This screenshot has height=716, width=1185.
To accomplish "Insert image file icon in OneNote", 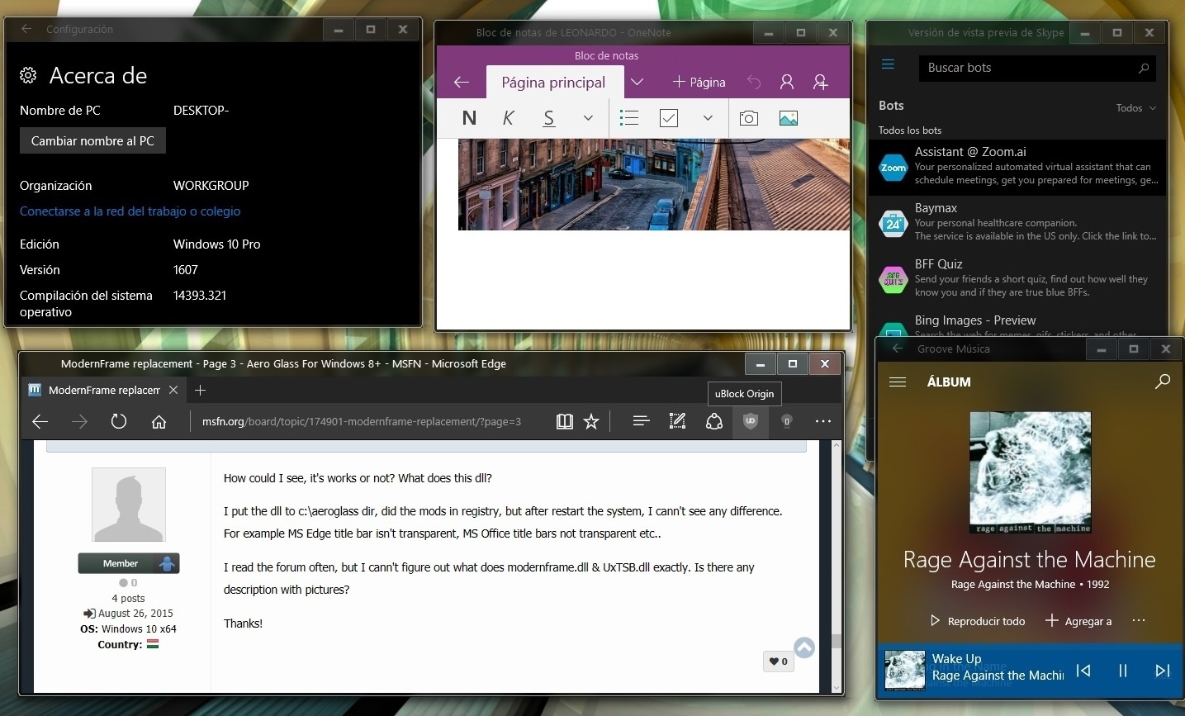I will (x=788, y=118).
